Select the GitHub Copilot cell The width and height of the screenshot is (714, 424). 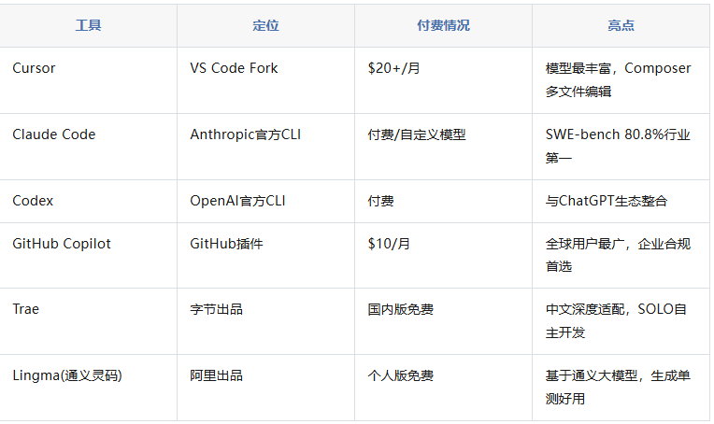[89, 255]
